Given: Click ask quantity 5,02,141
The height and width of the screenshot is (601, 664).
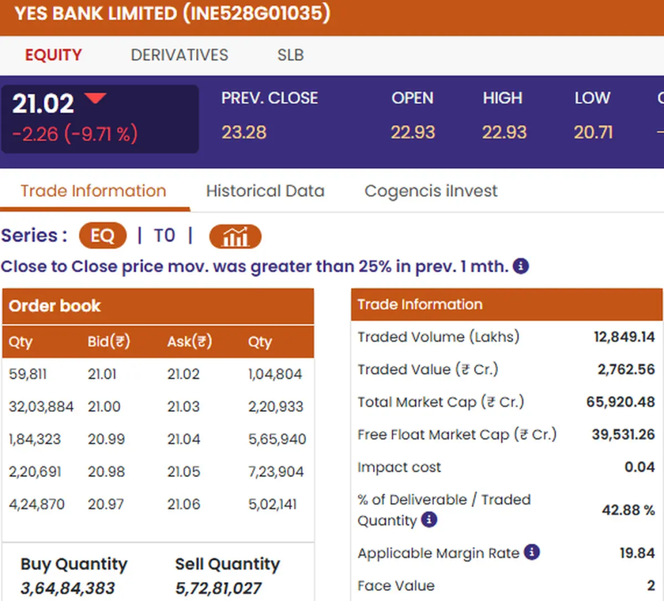Looking at the screenshot, I should pos(272,504).
